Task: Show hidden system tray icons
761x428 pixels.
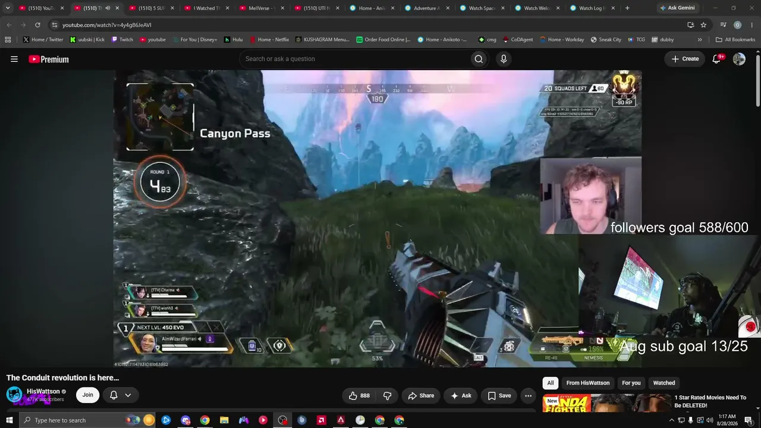Action: pos(672,420)
